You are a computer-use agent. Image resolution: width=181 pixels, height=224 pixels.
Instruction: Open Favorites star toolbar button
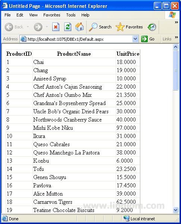pos(129,27)
